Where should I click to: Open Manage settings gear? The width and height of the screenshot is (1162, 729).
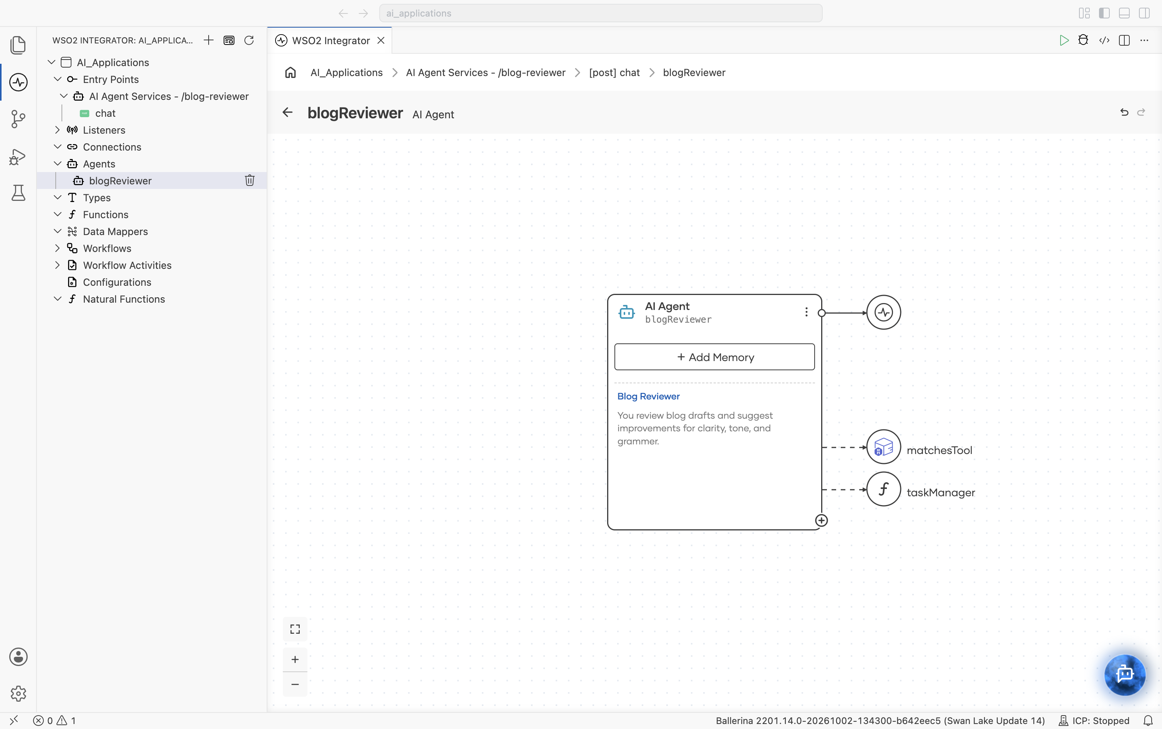click(18, 693)
